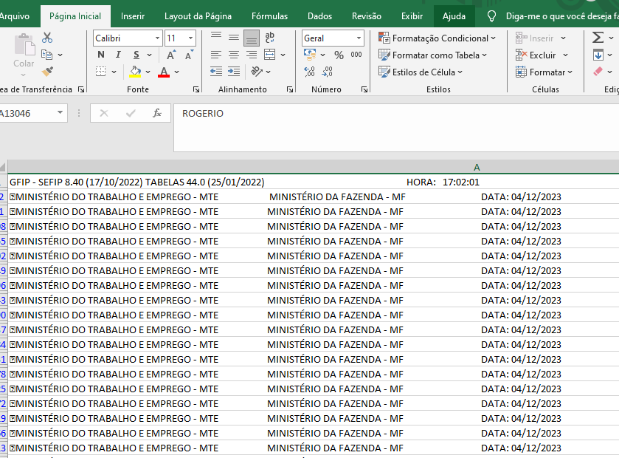Screen dimensions: 619x458
Task: Toggle Bold (N) formatting
Action: point(100,55)
